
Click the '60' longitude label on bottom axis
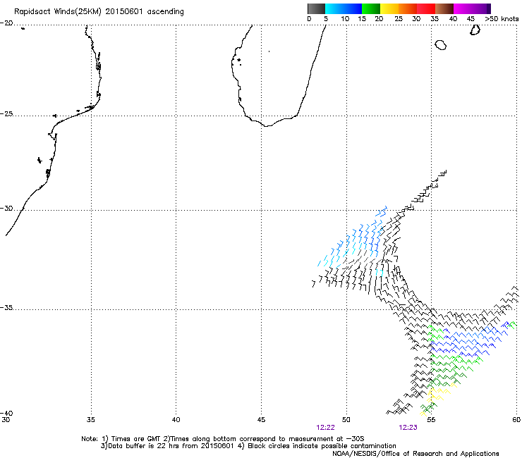click(x=516, y=420)
